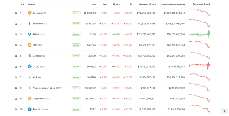Sort by Рыночная капитализация column header
The image size is (229, 116).
(173, 4)
